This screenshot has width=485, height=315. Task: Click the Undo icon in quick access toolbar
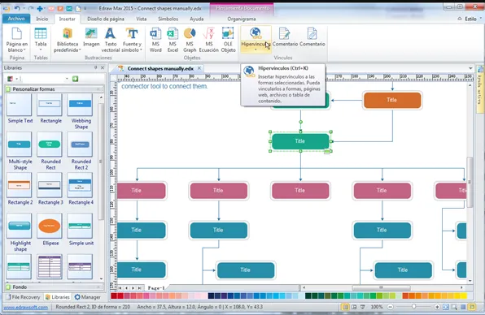17,8
